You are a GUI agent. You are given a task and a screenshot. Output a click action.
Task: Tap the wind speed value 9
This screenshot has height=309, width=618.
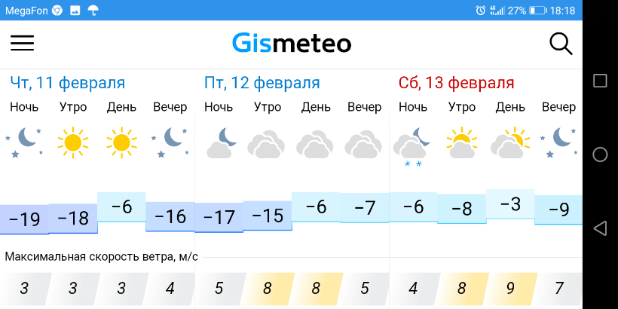[510, 287]
